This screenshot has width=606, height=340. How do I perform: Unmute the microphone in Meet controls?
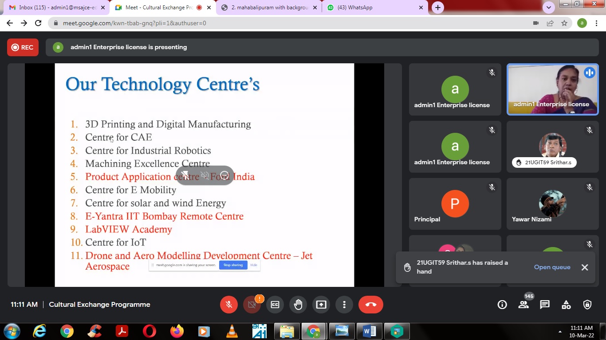click(229, 305)
